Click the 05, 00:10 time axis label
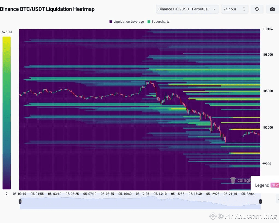Screen dimensions: 279x223 point(19,194)
